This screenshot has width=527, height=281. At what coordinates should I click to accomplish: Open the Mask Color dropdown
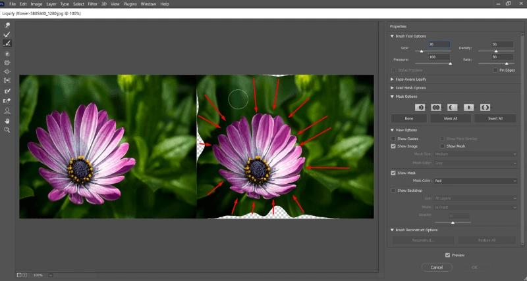(x=475, y=181)
